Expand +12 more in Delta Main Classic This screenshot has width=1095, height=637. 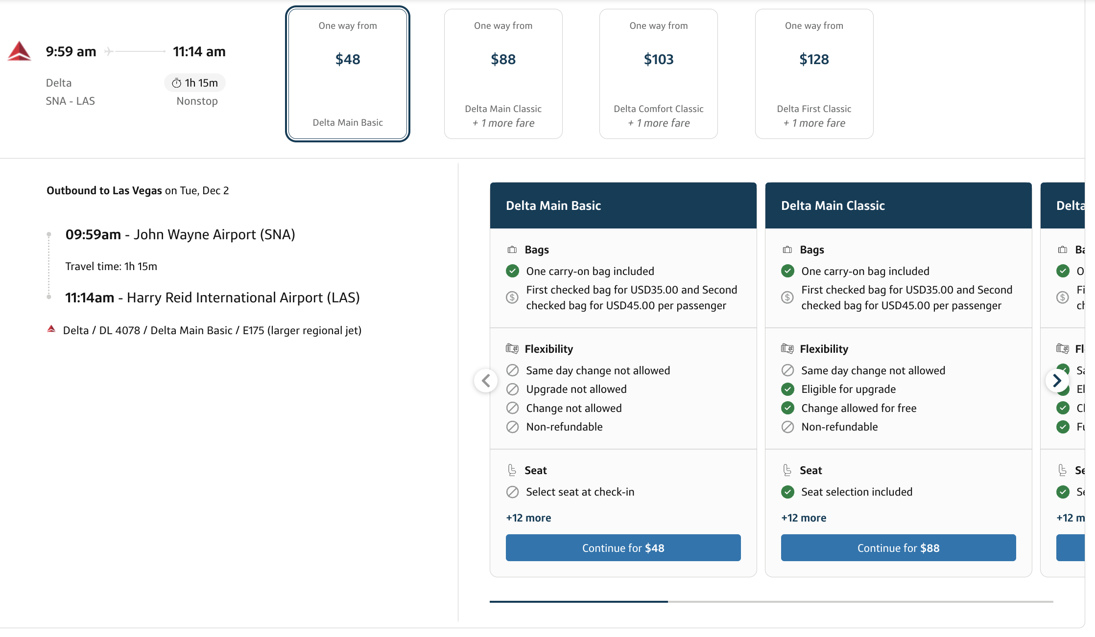click(x=804, y=518)
